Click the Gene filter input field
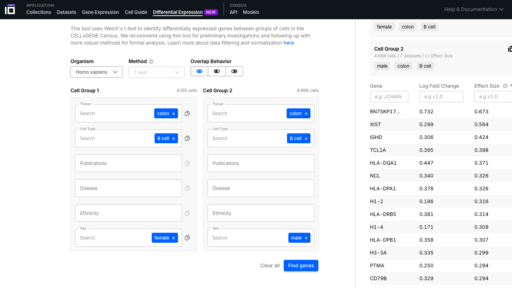Screen dimensions: 512x288 pyautogui.click(x=389, y=97)
